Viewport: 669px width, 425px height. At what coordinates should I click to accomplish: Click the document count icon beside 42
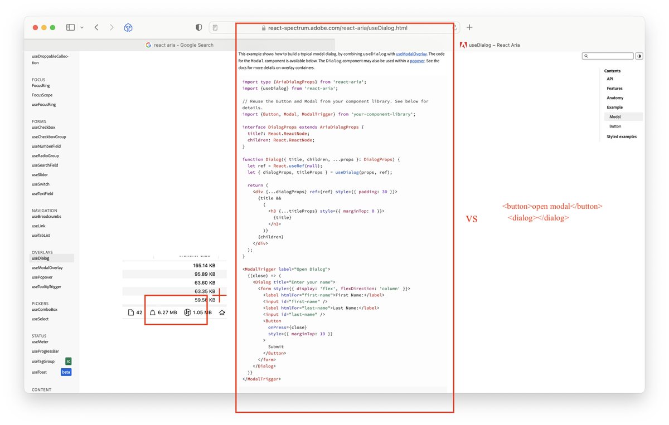[131, 312]
